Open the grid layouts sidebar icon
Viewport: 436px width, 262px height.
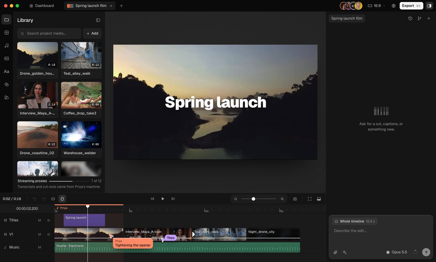tap(7, 33)
